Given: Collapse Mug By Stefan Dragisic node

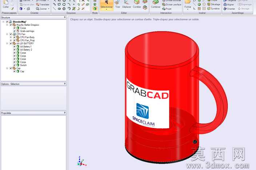Looking at the screenshot, I should point(7,25).
